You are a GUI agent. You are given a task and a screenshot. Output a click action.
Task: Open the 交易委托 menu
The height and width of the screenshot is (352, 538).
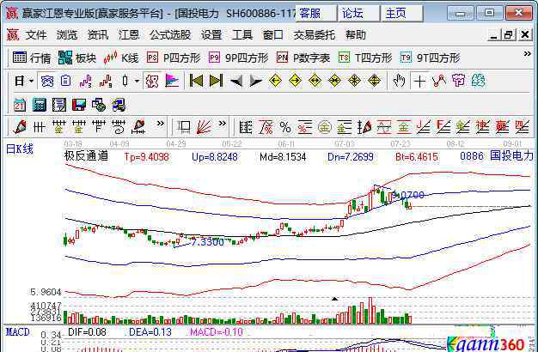point(314,35)
